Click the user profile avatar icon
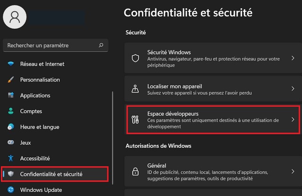Image resolution: width=302 pixels, height=196 pixels. [15, 17]
